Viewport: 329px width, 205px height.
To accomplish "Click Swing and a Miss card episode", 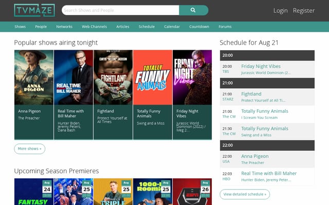I will (x=151, y=123).
